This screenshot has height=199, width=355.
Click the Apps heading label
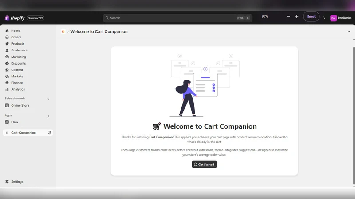point(8,115)
